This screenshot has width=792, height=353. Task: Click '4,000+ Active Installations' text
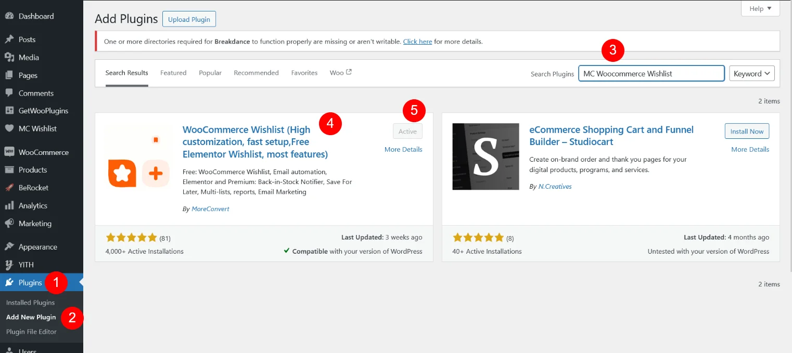coord(145,251)
